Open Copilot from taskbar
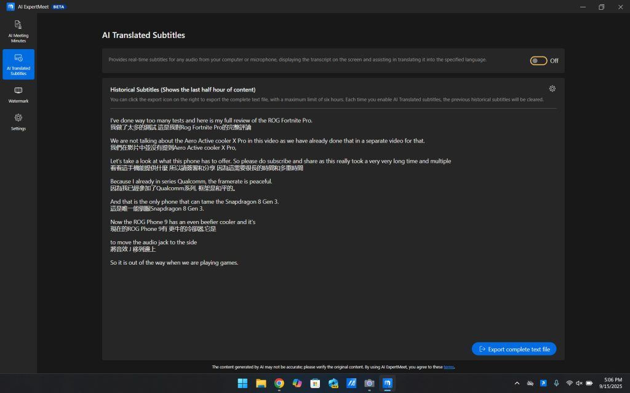The image size is (630, 393). [x=297, y=383]
